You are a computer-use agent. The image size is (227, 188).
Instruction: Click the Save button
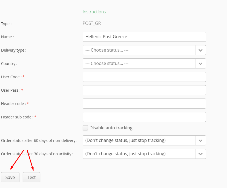pyautogui.click(x=10, y=177)
